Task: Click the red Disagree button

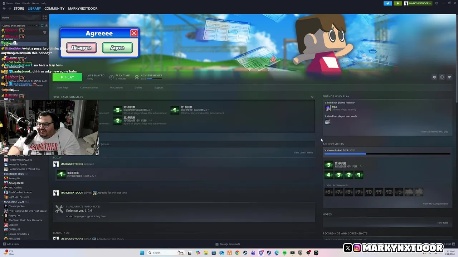Action: point(81,48)
